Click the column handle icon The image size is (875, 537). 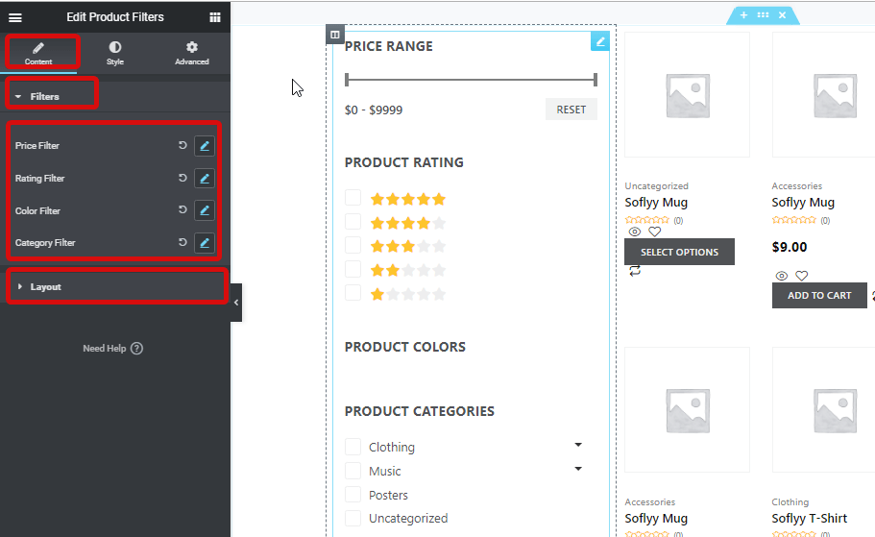pyautogui.click(x=335, y=35)
